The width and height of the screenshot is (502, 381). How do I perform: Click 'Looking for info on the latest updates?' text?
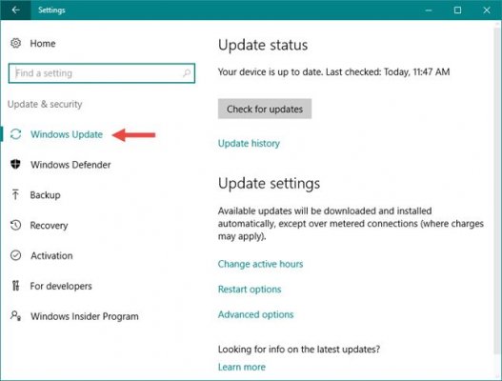click(x=299, y=349)
